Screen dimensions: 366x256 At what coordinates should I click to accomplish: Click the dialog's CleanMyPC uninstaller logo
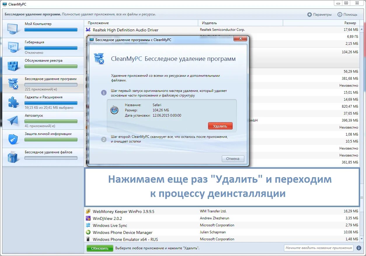coord(99,58)
